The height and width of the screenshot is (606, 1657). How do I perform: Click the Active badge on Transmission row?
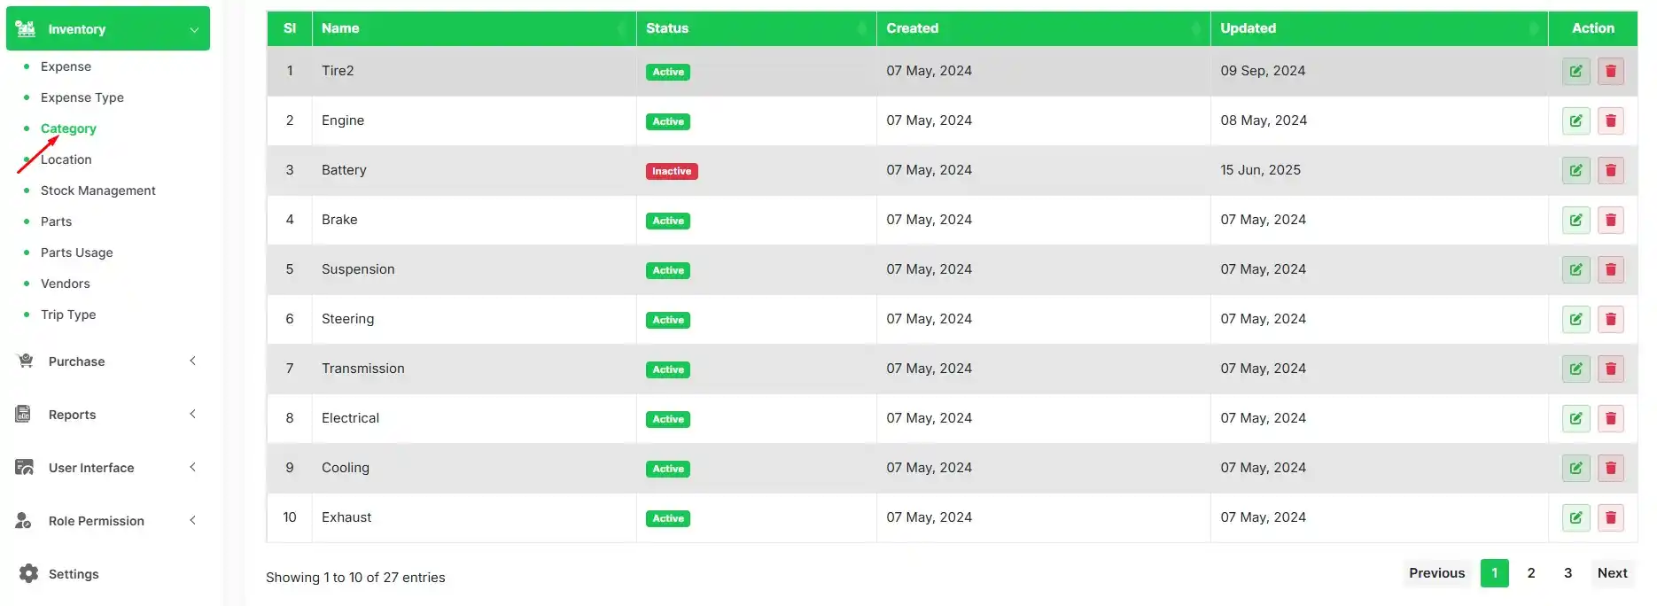point(667,369)
